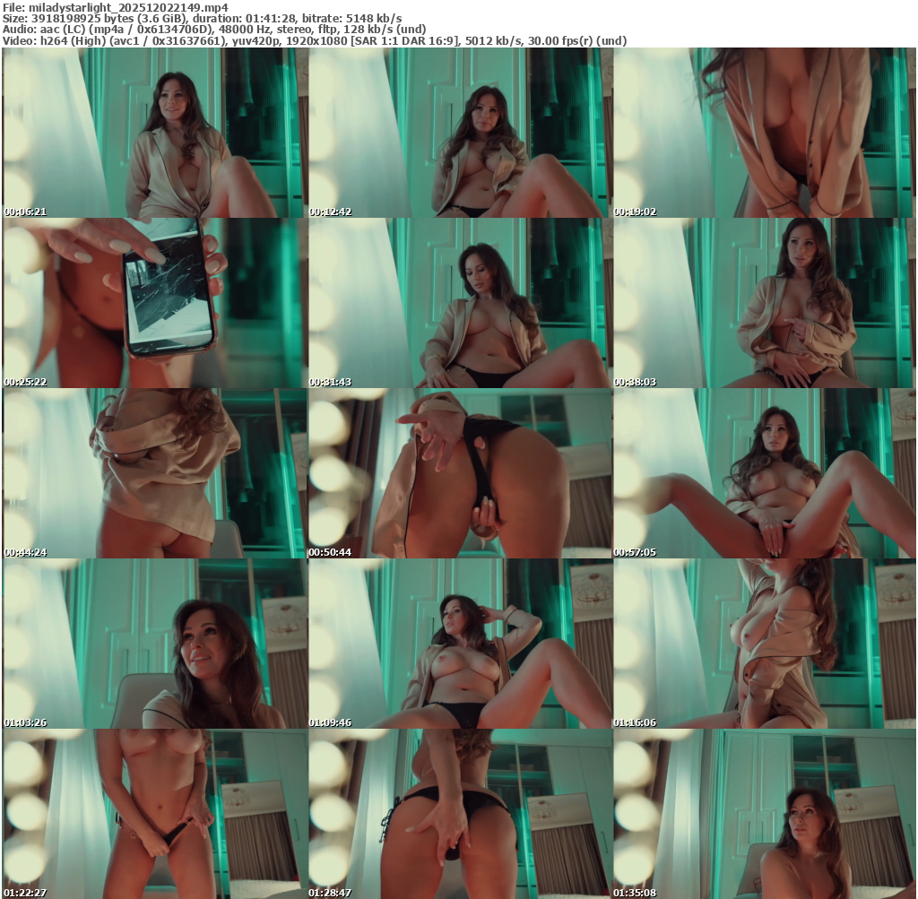Click the File name line in the header
Viewport: 918px width, 899px height.
point(116,7)
